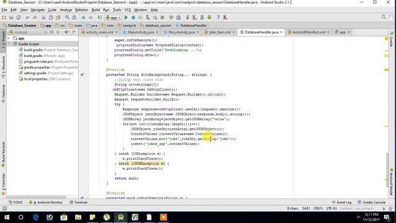Click the Project panel settings gear icon

coord(66,32)
